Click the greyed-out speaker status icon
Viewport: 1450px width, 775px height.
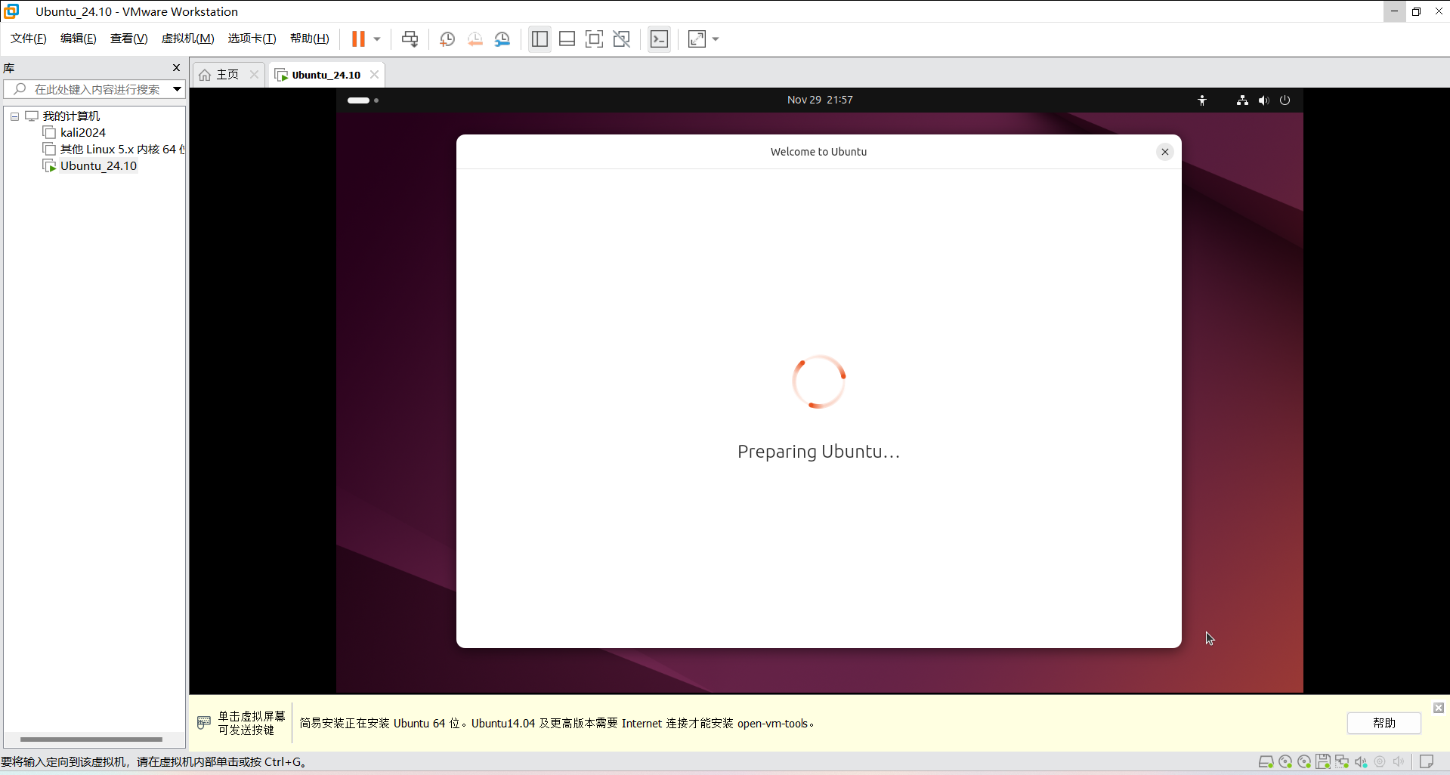1399,761
